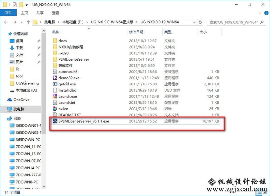Select the nx.ico icon file
This screenshot has width=270, height=196.
tap(55, 109)
